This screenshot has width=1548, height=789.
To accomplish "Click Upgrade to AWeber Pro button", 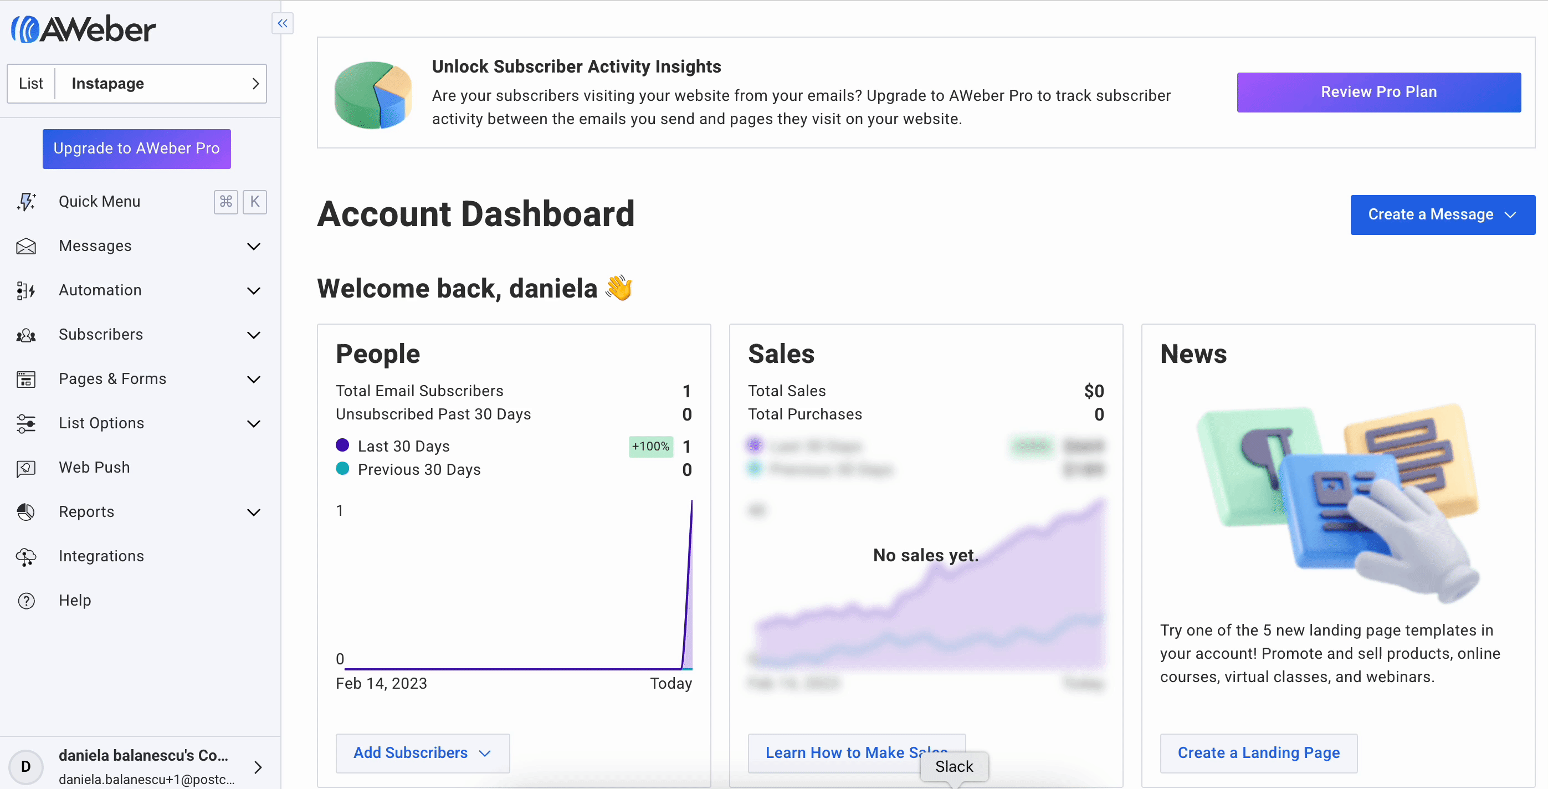I will (136, 148).
